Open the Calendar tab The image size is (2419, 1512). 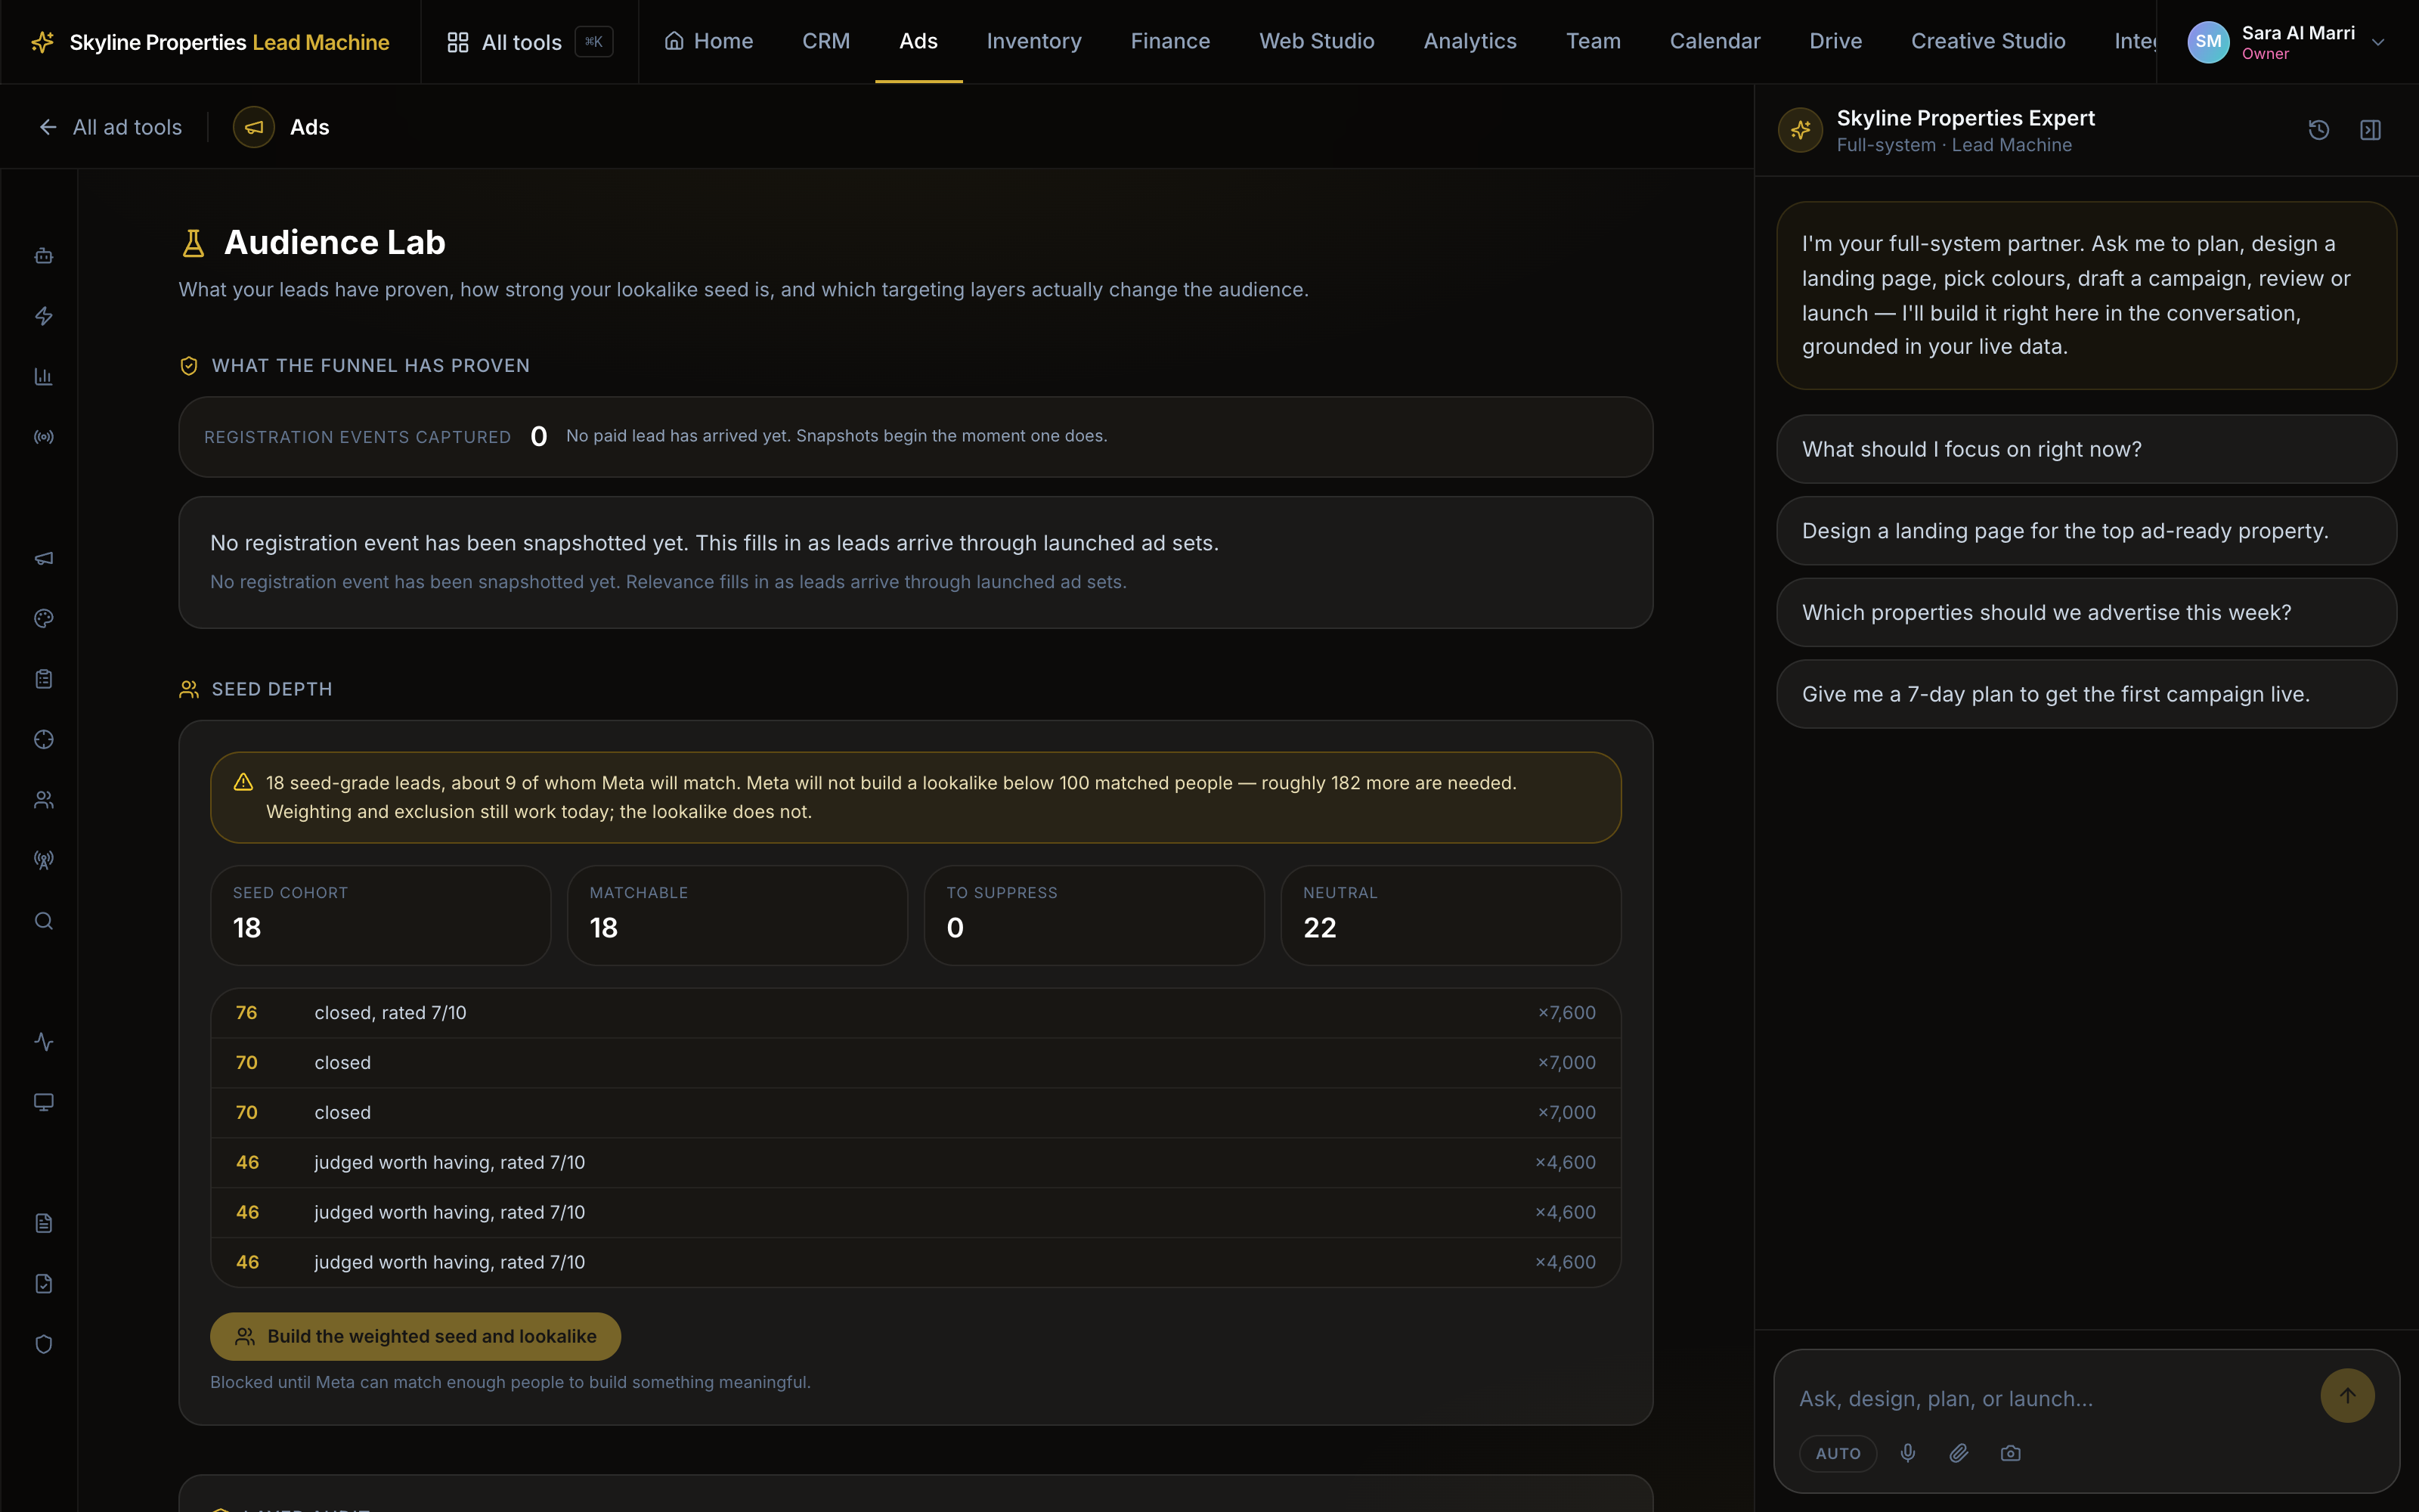coord(1714,41)
